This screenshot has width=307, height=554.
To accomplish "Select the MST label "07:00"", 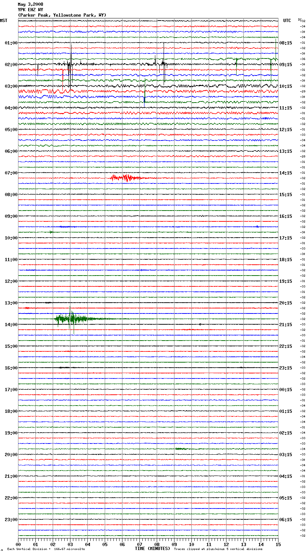I will (x=11, y=173).
